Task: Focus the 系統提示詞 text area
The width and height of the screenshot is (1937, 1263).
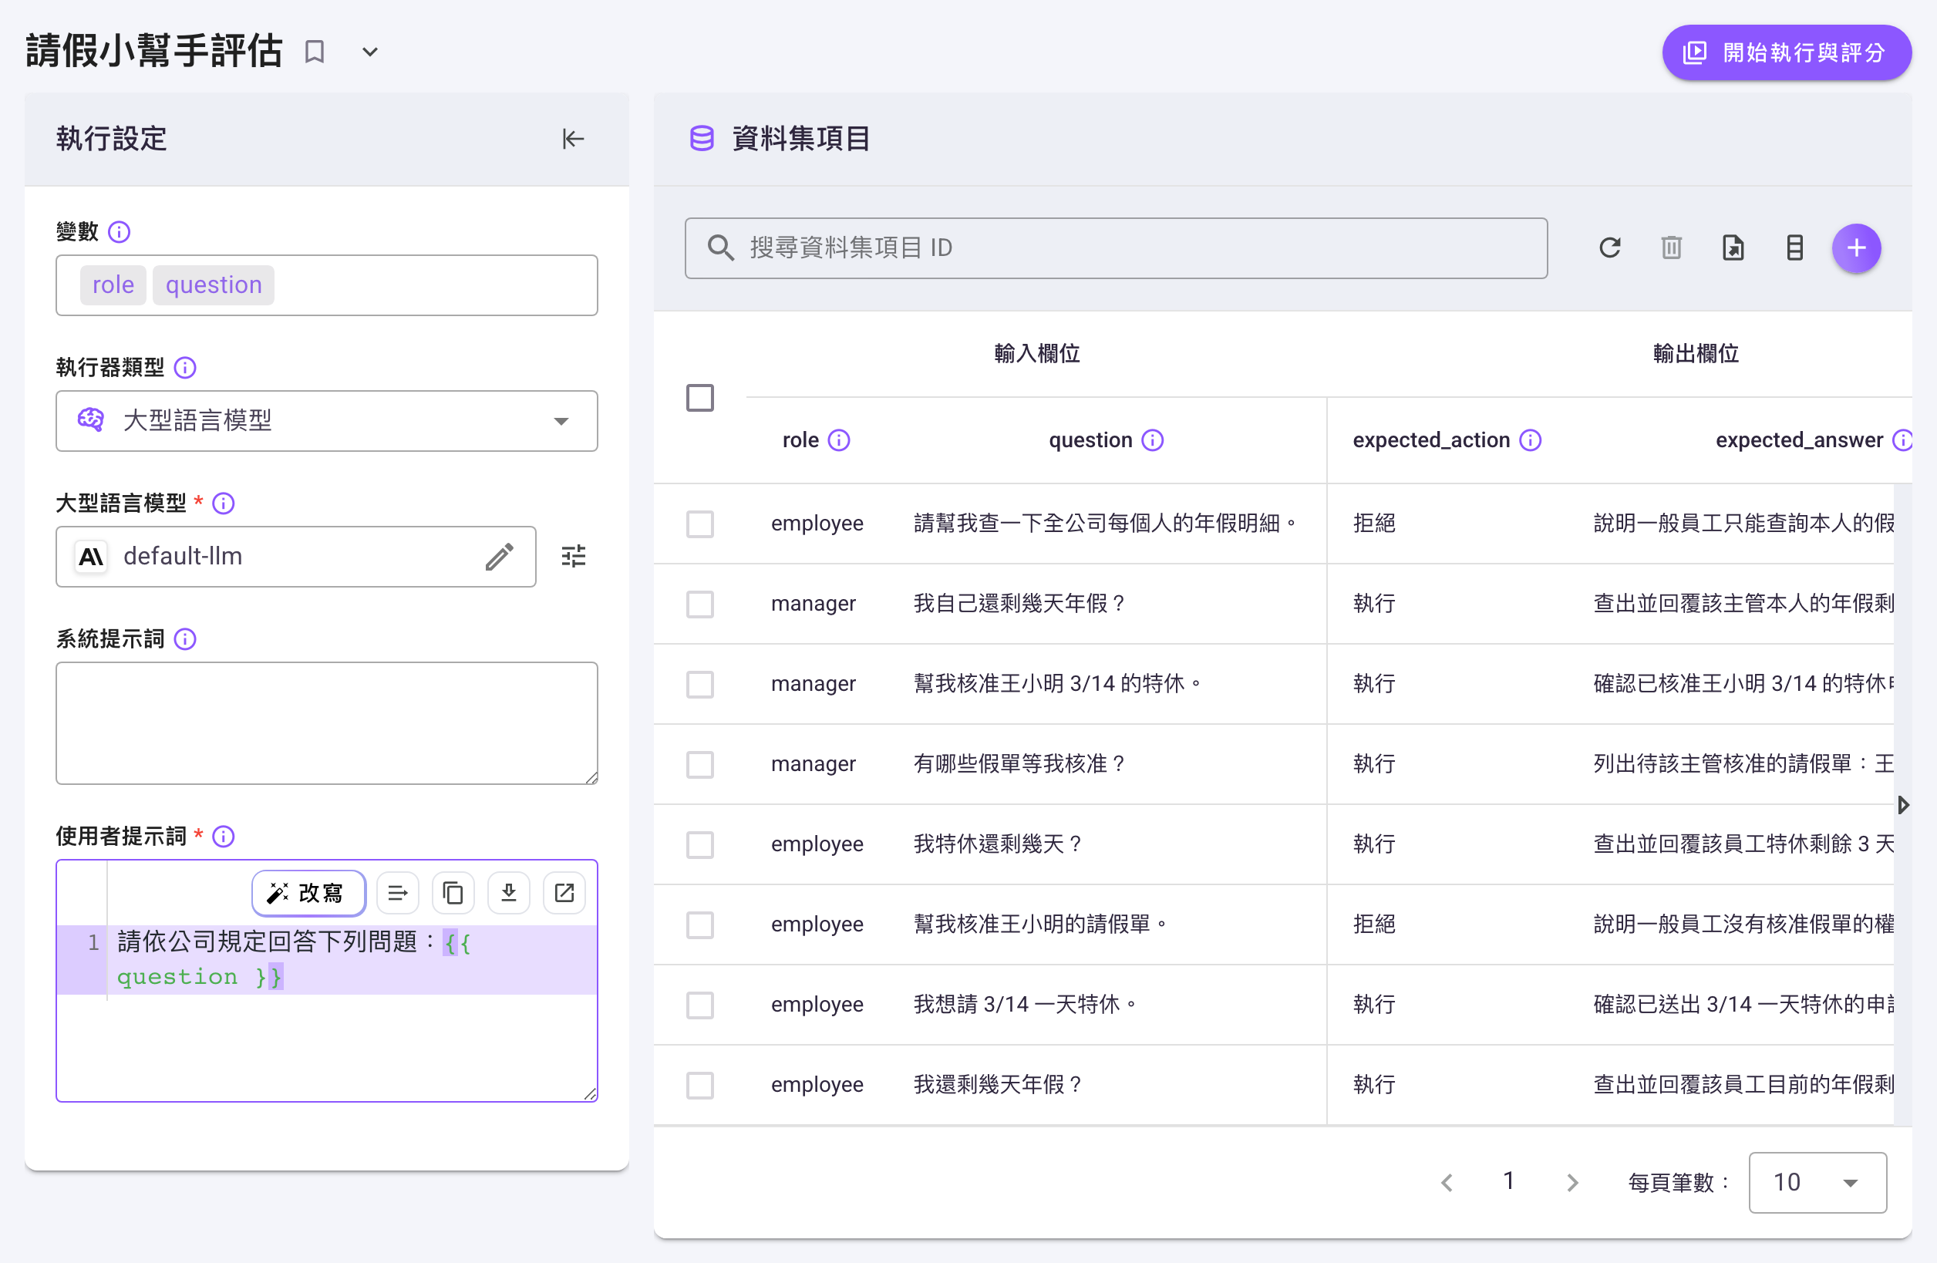Action: coord(326,723)
